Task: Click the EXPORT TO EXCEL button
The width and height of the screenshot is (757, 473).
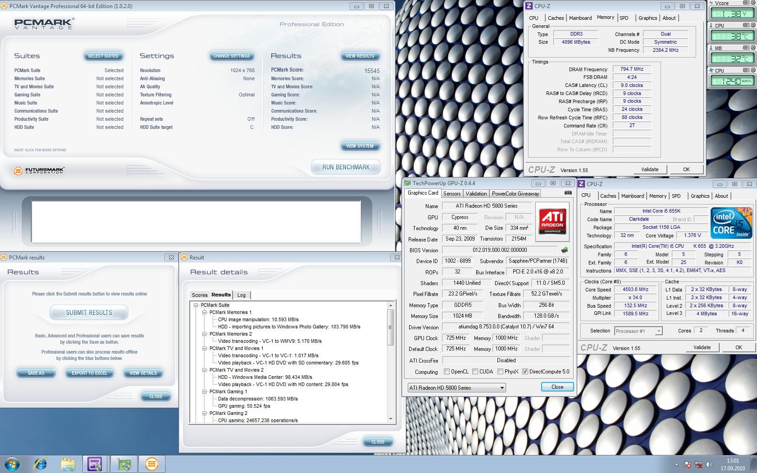Action: coord(90,373)
